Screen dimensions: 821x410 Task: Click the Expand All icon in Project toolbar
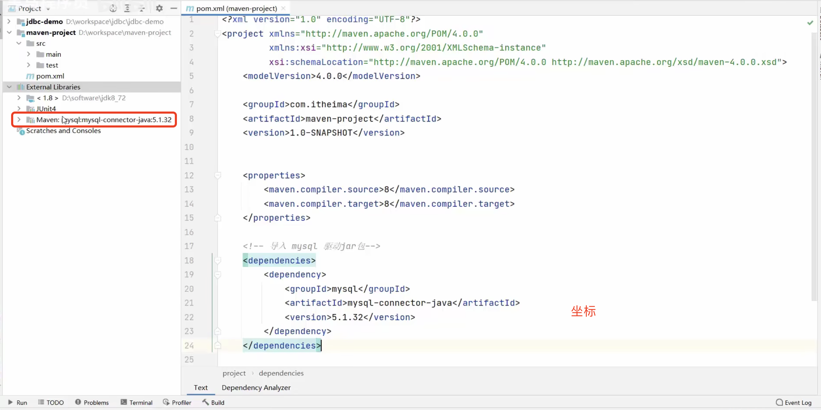pos(127,8)
